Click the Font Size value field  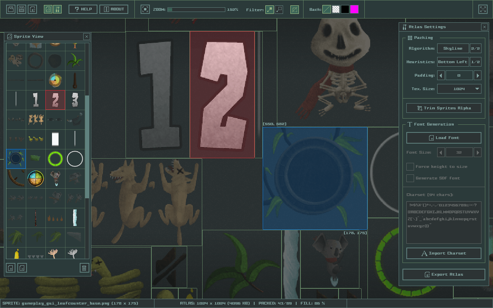(x=459, y=152)
